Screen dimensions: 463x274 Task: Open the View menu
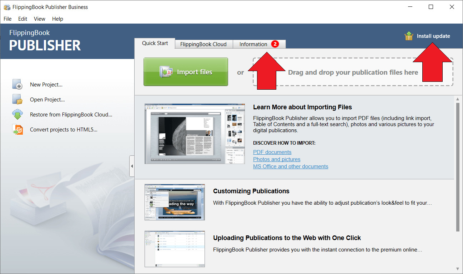click(40, 19)
